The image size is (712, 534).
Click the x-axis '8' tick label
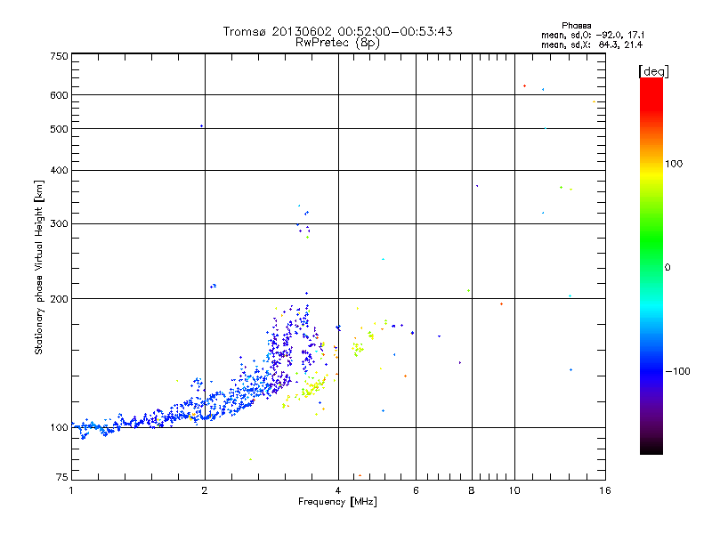click(x=472, y=490)
